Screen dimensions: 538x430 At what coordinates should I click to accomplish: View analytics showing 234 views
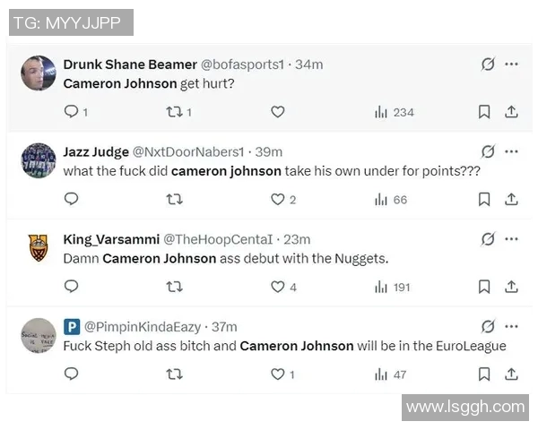pyautogui.click(x=394, y=112)
